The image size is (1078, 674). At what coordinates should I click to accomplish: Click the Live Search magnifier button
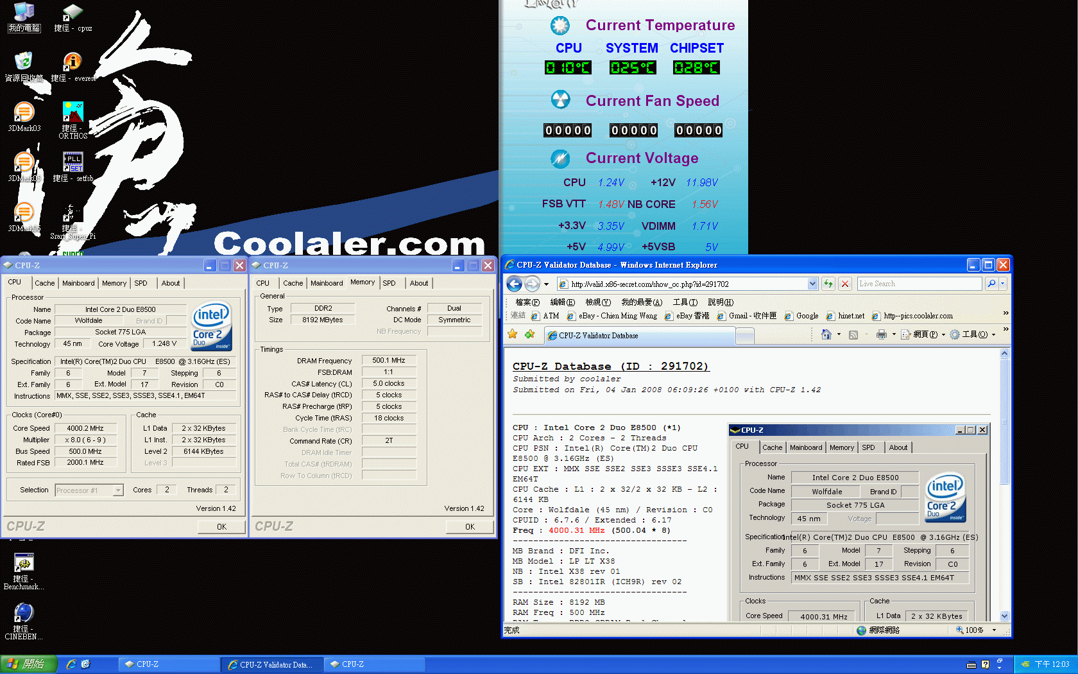[x=991, y=284]
